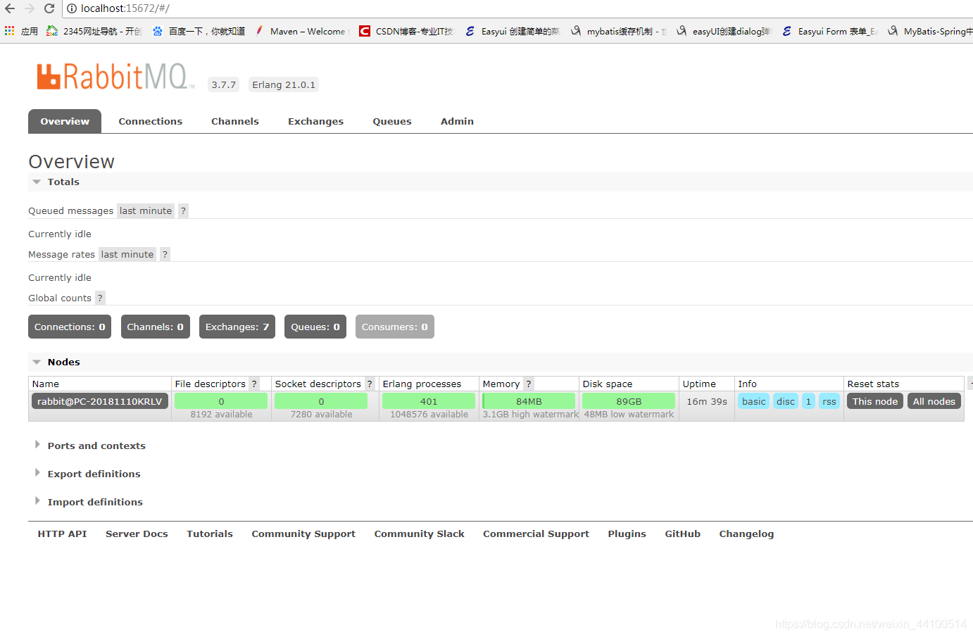Switch to the Overview tab
973x637 pixels.
[65, 121]
